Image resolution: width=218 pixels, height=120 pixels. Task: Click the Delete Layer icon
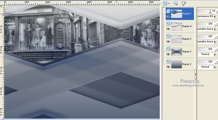[176, 3]
